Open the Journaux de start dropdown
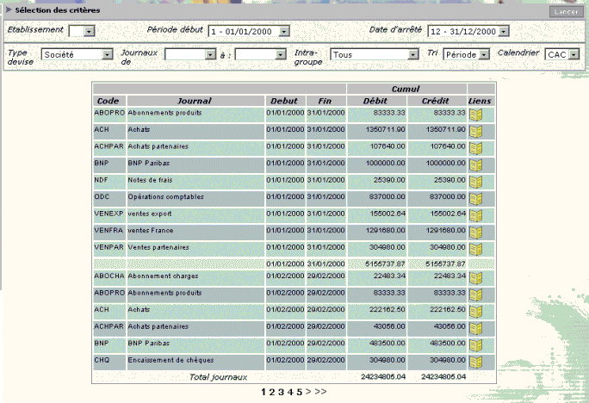This screenshot has height=403, width=589. click(x=190, y=54)
